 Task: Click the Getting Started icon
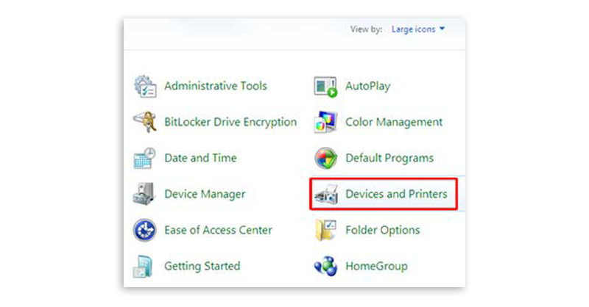pyautogui.click(x=145, y=266)
